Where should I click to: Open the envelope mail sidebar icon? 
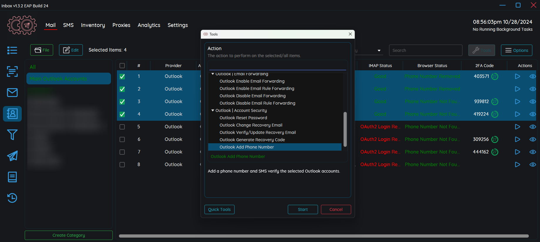coord(12,93)
